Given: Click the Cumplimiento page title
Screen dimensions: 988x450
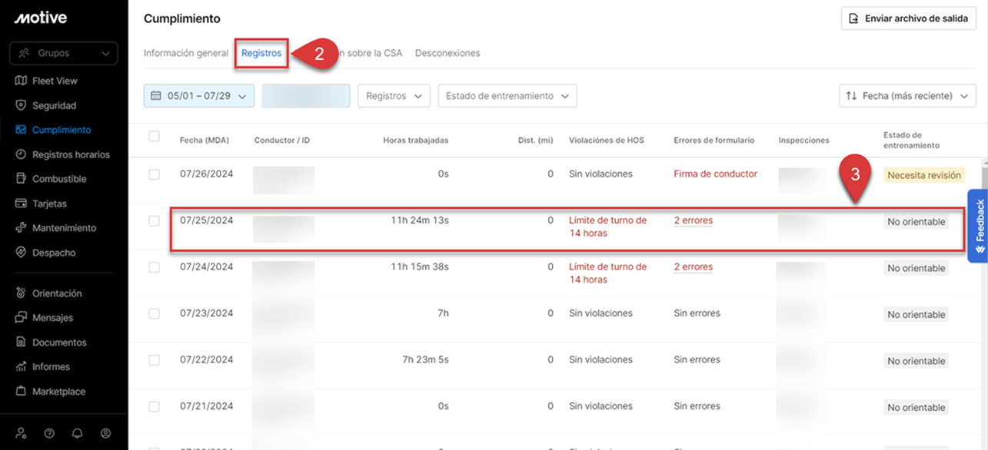Looking at the screenshot, I should [x=182, y=18].
